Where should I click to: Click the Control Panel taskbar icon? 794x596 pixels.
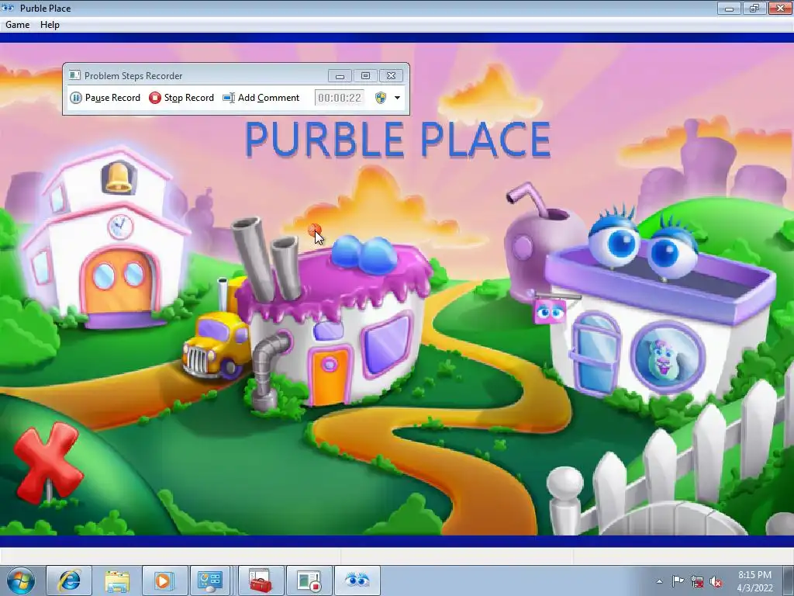(x=211, y=580)
